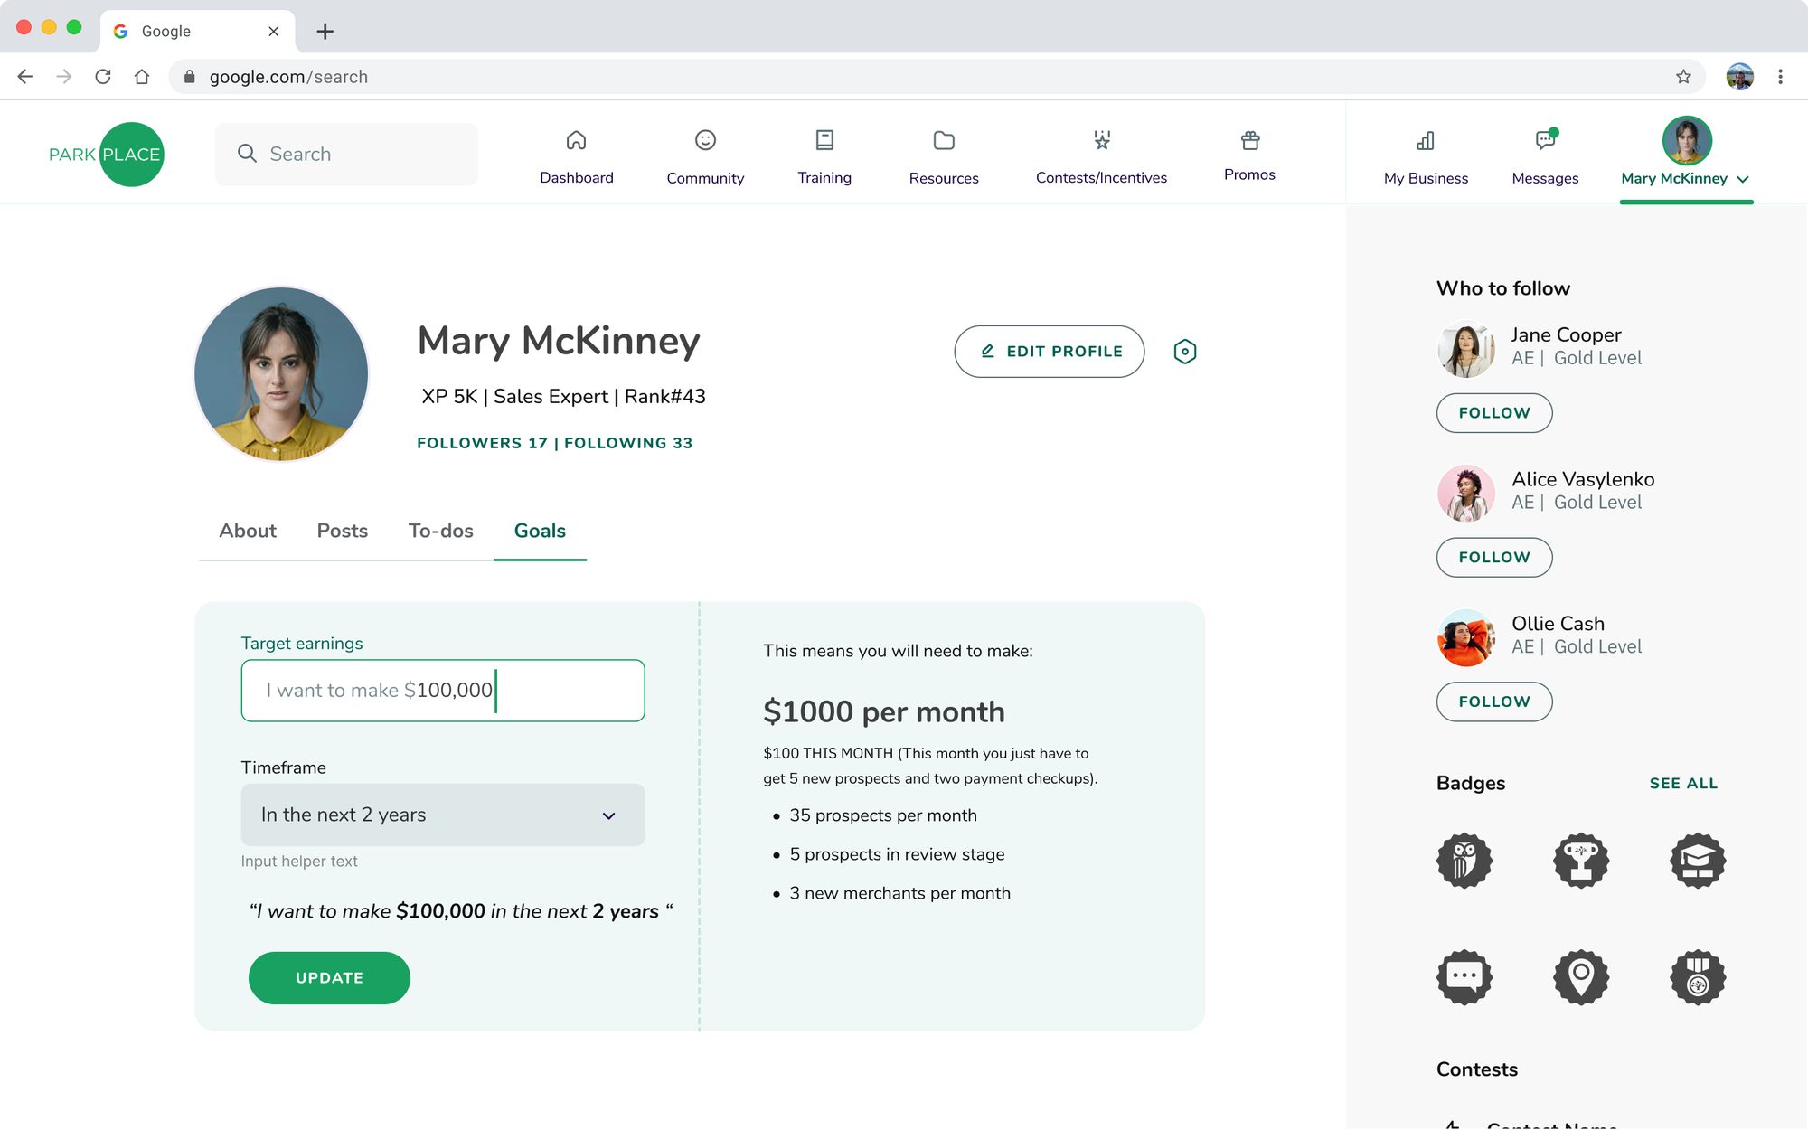Open the My Business chart icon
Image resolution: width=1808 pixels, height=1130 pixels.
pos(1426,140)
